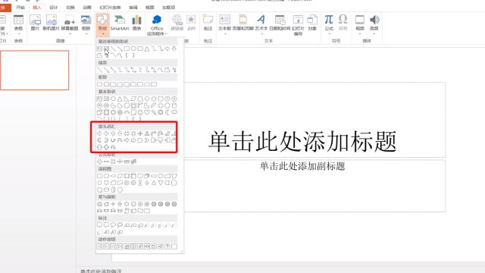Choose right arrow in Block Arrows section
This screenshot has width=485, height=273.
(99, 133)
